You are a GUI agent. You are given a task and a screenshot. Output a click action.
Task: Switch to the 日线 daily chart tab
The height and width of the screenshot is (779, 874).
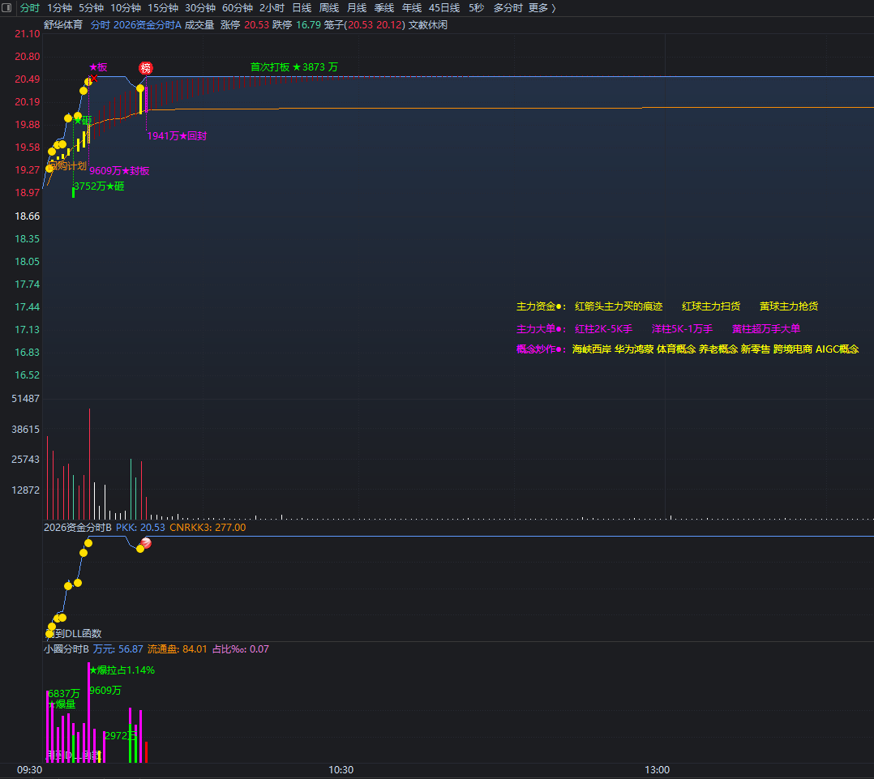301,8
